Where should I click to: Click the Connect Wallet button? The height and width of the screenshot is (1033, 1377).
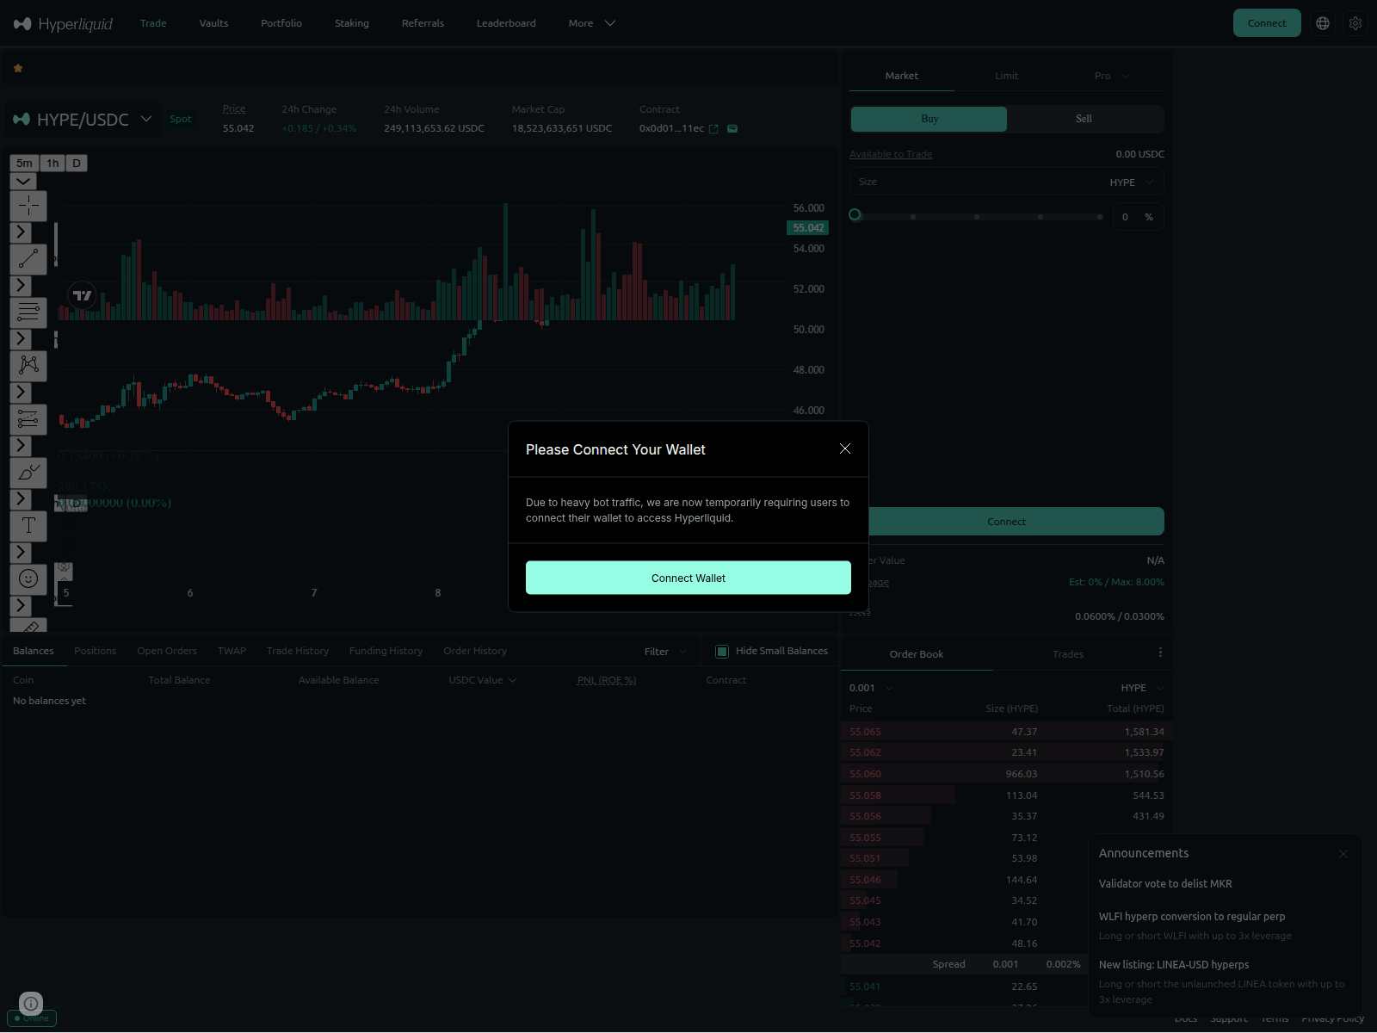(688, 578)
